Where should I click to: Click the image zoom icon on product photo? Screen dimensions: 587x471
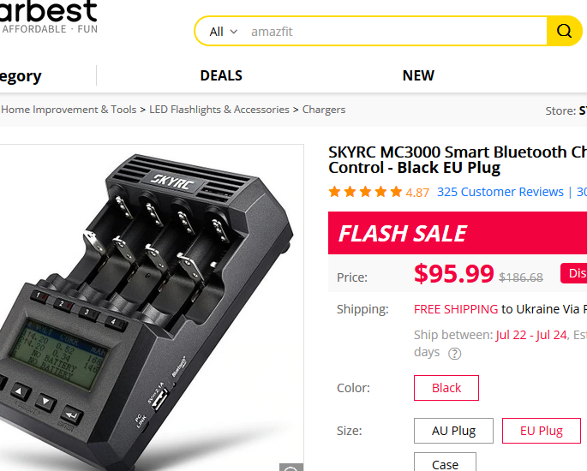291,468
